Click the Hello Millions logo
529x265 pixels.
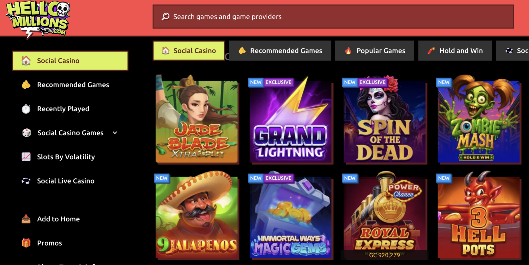point(38,20)
